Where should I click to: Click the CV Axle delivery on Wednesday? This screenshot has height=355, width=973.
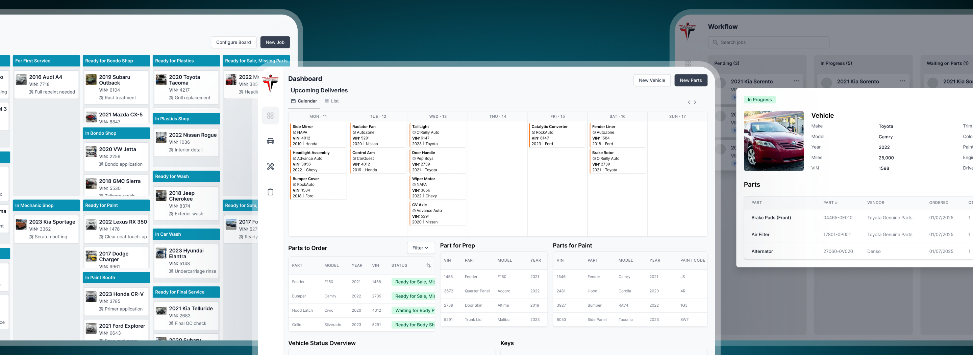point(438,214)
